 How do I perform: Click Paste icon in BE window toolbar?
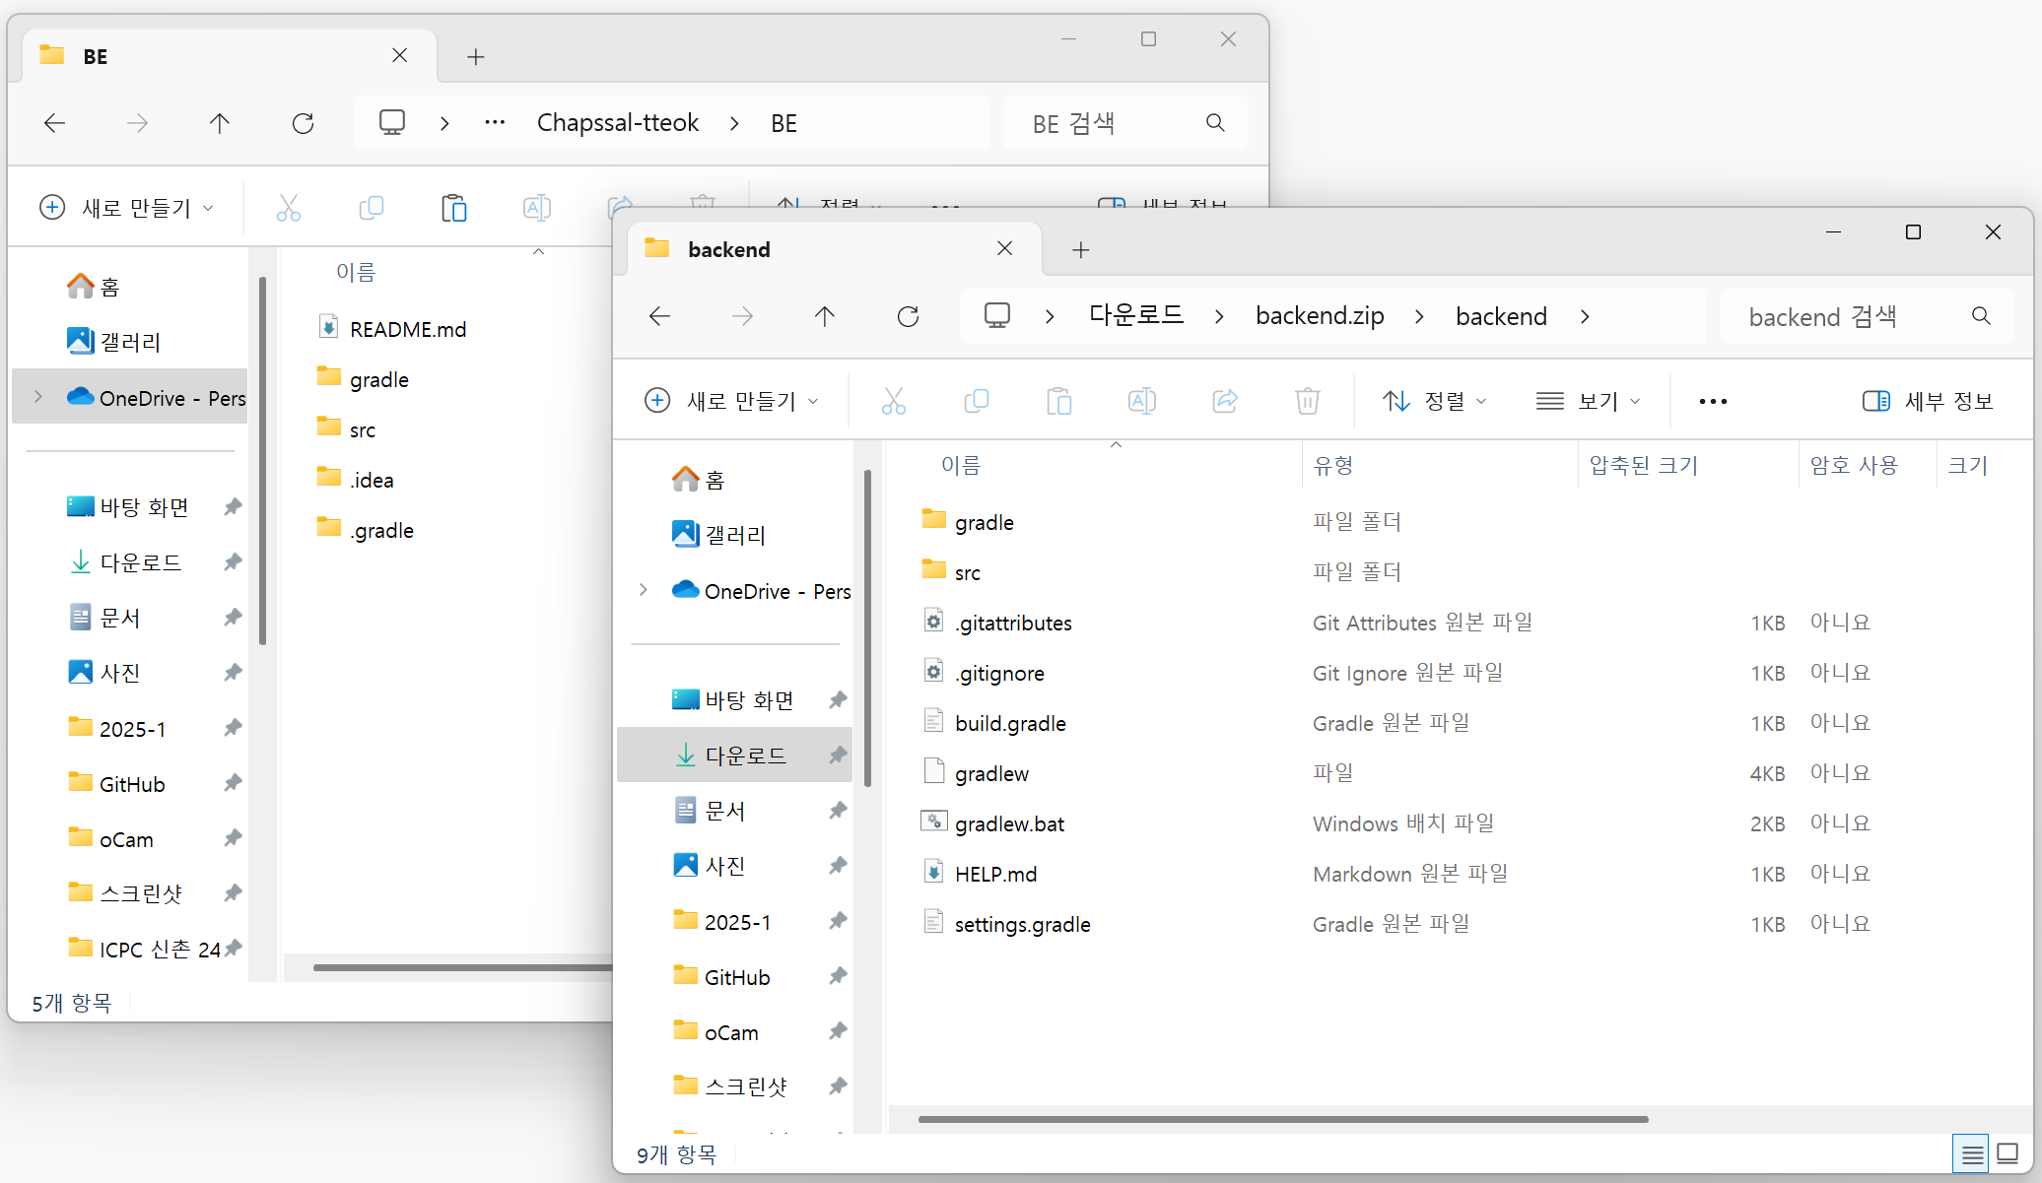[453, 208]
